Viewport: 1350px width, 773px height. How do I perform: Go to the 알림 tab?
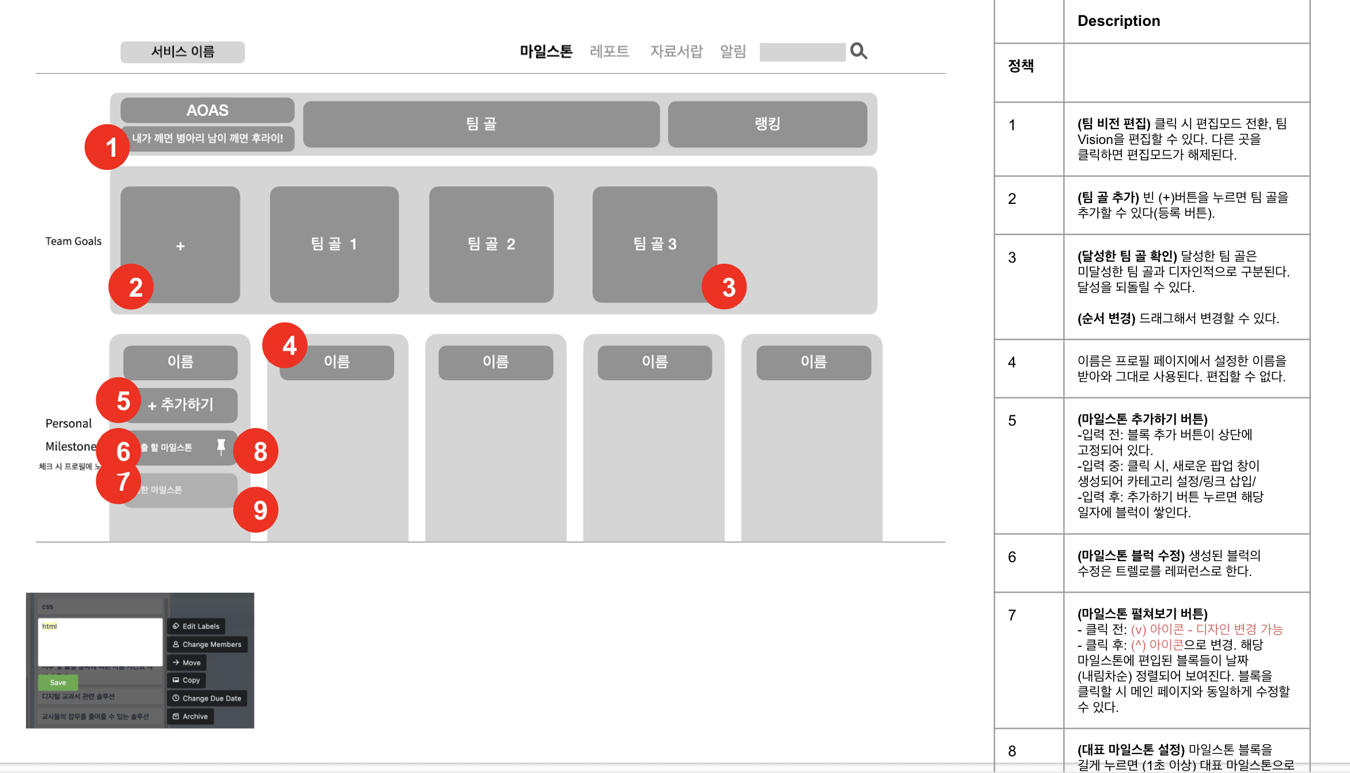tap(733, 51)
